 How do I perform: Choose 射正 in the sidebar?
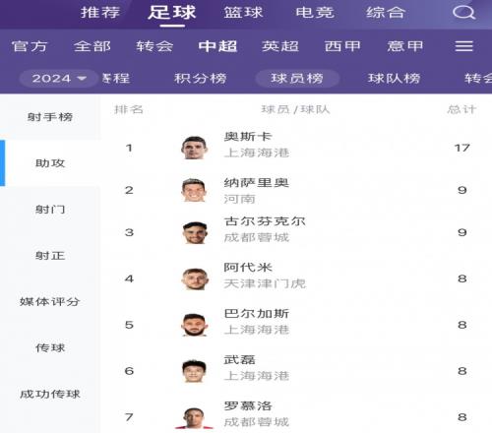[50, 256]
